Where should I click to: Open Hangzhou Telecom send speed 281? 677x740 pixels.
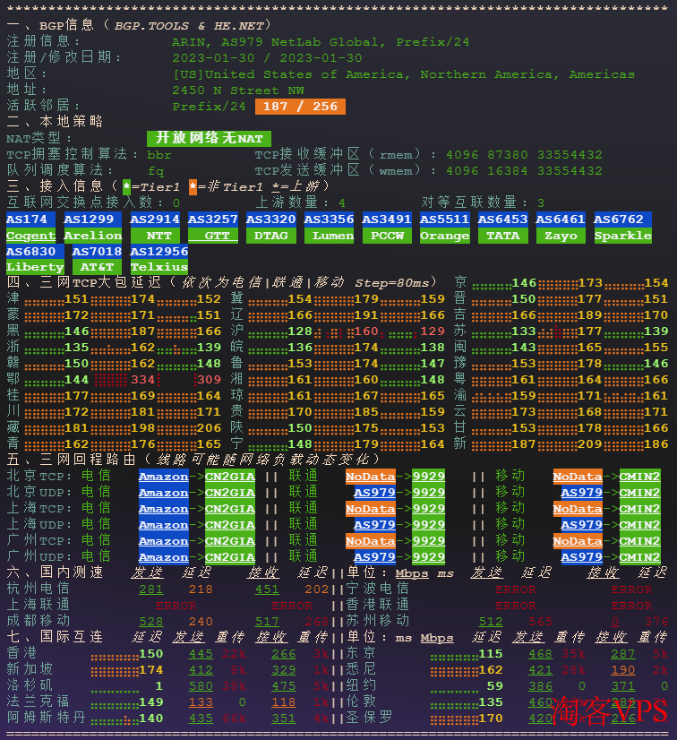[x=150, y=589]
